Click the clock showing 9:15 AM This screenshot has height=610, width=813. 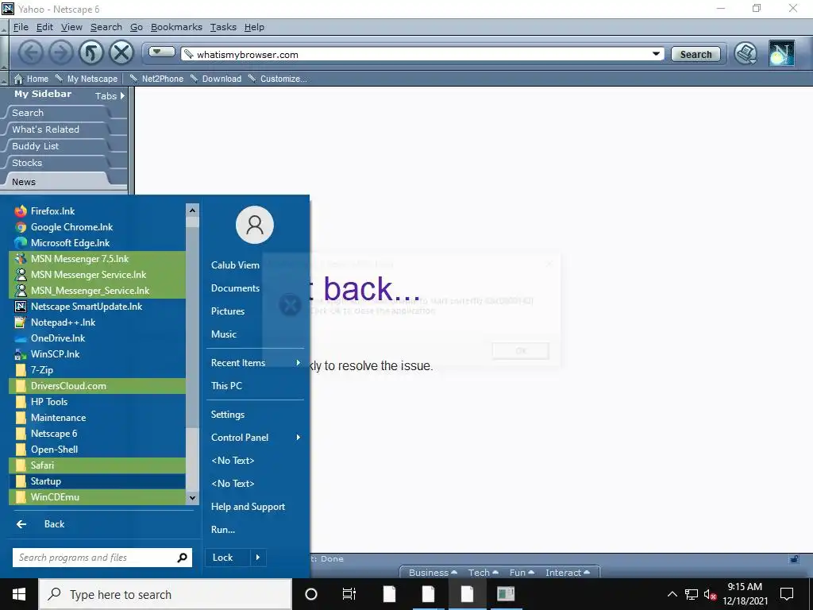tap(745, 587)
